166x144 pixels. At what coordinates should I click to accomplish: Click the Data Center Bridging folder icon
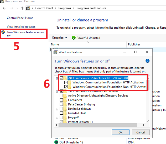65,104
